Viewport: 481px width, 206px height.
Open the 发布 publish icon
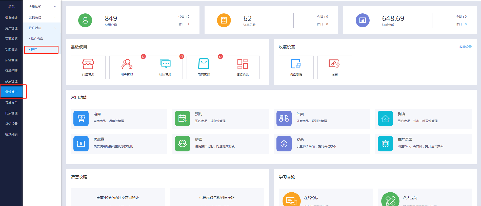pyautogui.click(x=335, y=64)
